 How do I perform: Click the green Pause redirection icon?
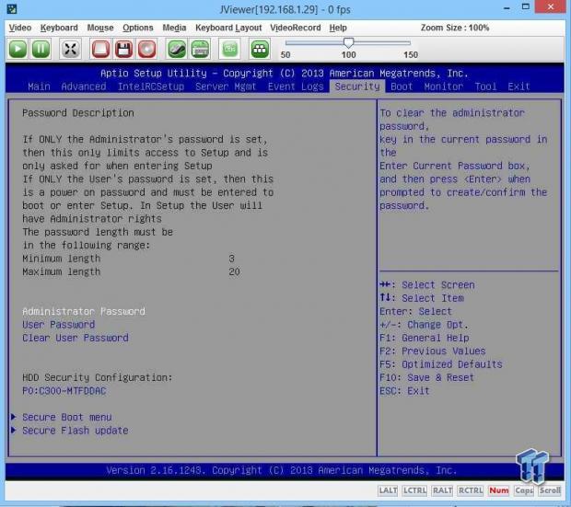click(41, 49)
